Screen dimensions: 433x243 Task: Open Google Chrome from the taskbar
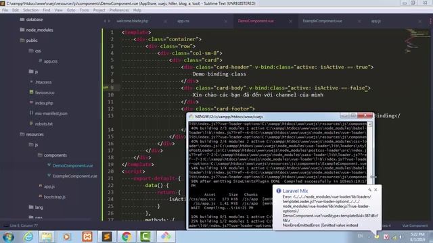point(127,237)
